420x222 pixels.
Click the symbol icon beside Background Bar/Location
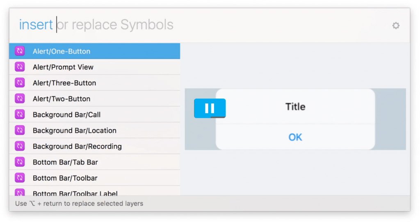[20, 130]
